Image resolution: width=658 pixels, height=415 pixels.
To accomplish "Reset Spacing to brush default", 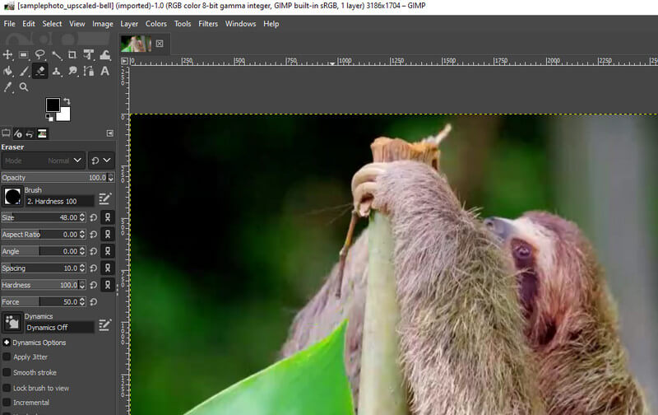I will (94, 268).
